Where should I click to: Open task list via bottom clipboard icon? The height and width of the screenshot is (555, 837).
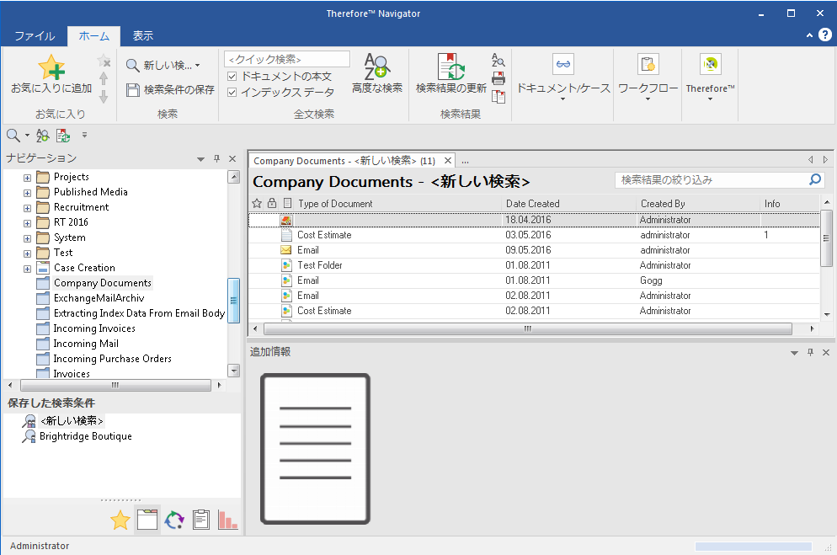[201, 520]
